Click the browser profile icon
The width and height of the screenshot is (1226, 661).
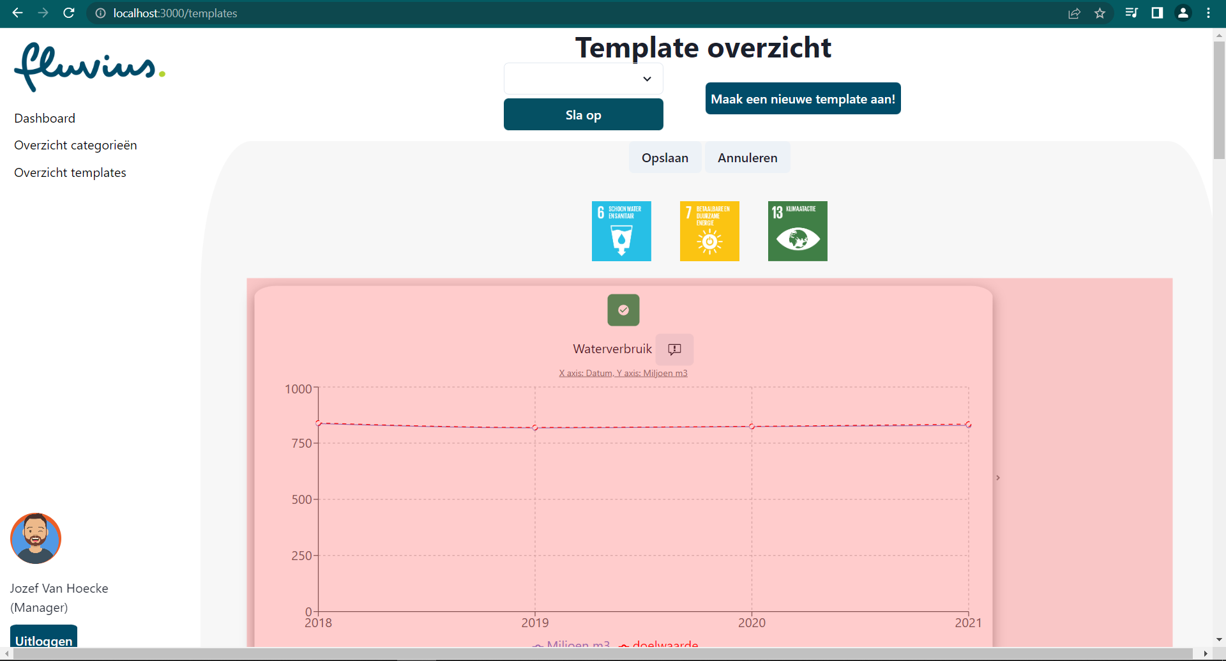(1183, 13)
